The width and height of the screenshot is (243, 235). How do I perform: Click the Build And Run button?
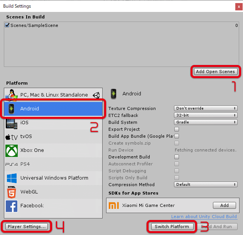click(217, 227)
